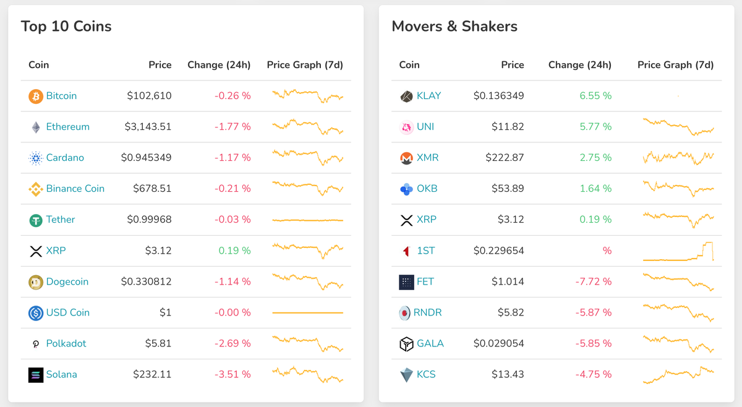The width and height of the screenshot is (742, 407).
Task: Click the XMR Monero icon
Action: pos(406,158)
